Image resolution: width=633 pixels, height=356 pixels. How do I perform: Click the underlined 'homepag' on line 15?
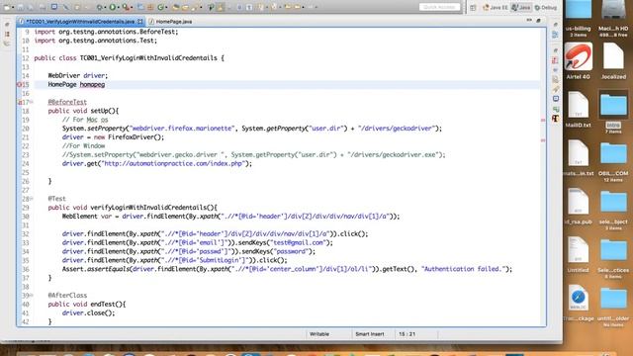tap(92, 85)
